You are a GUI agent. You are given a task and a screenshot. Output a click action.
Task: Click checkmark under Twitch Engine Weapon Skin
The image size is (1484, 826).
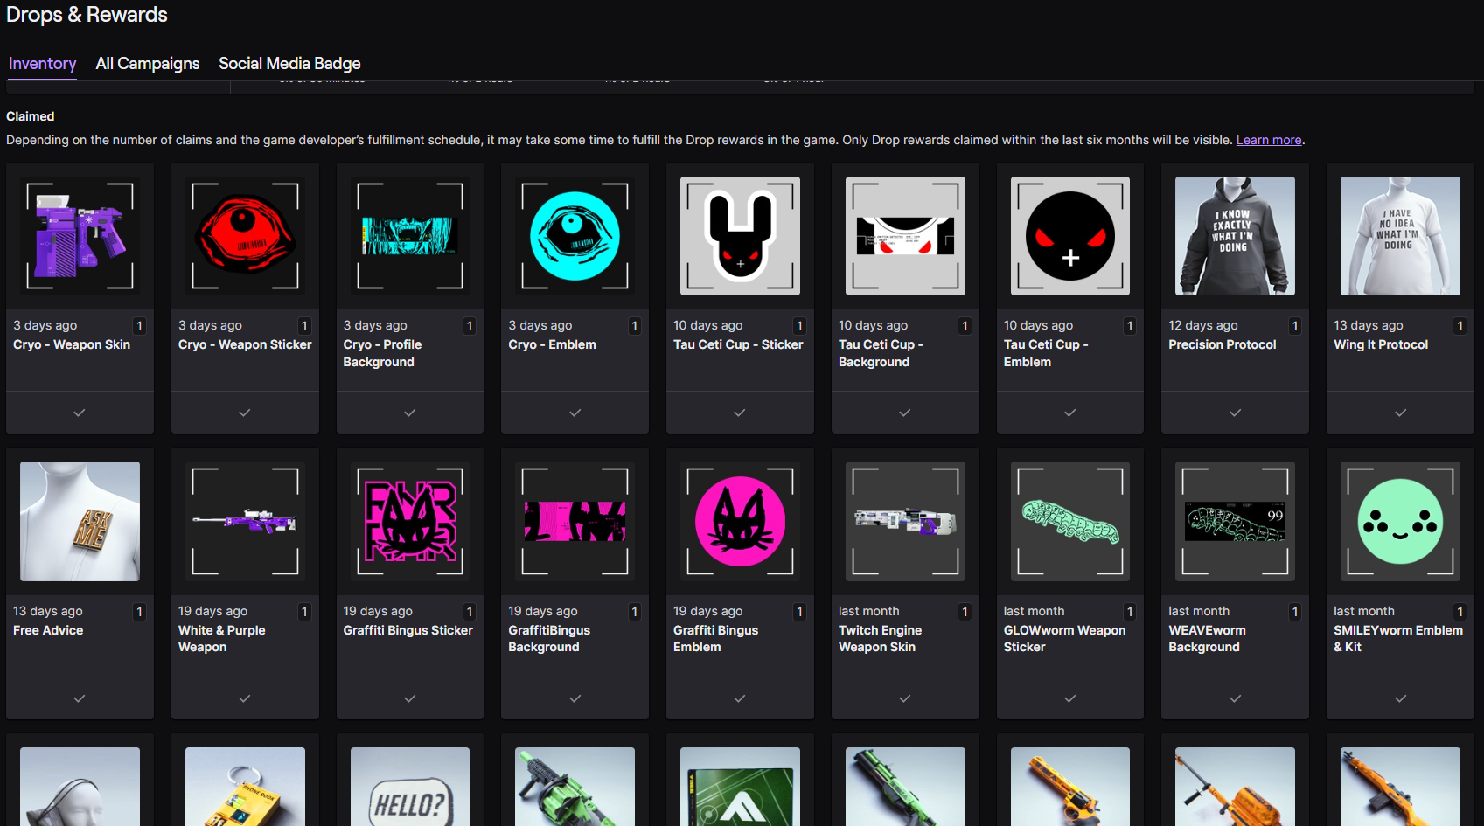pyautogui.click(x=905, y=698)
